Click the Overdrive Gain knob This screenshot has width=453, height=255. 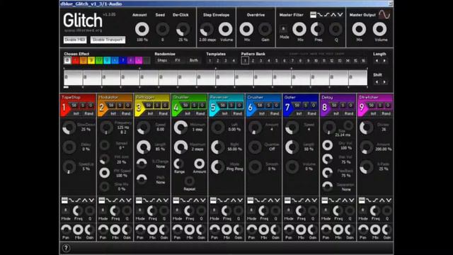click(265, 29)
